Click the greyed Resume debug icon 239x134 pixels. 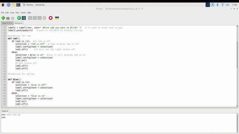(44, 18)
